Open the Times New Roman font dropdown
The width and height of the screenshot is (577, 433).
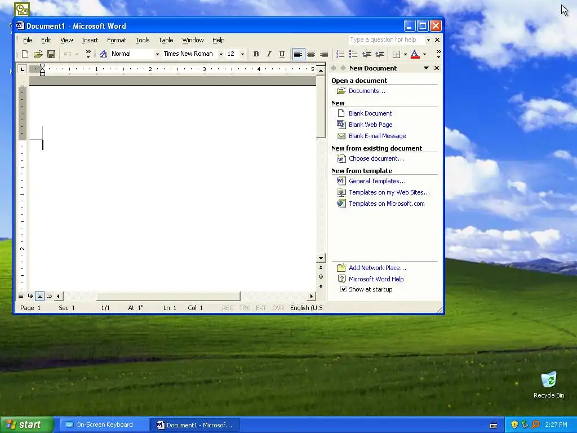221,54
